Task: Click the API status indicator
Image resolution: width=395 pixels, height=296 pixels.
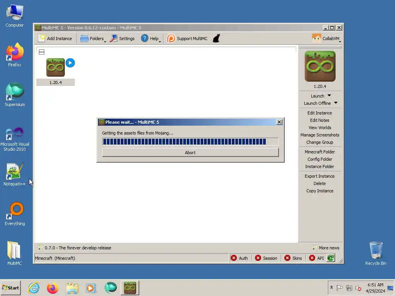Action: pyautogui.click(x=316, y=258)
